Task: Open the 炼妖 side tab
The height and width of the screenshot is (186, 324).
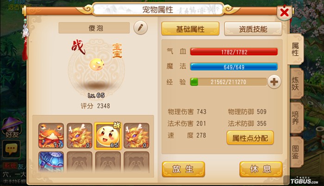Action: click(296, 83)
